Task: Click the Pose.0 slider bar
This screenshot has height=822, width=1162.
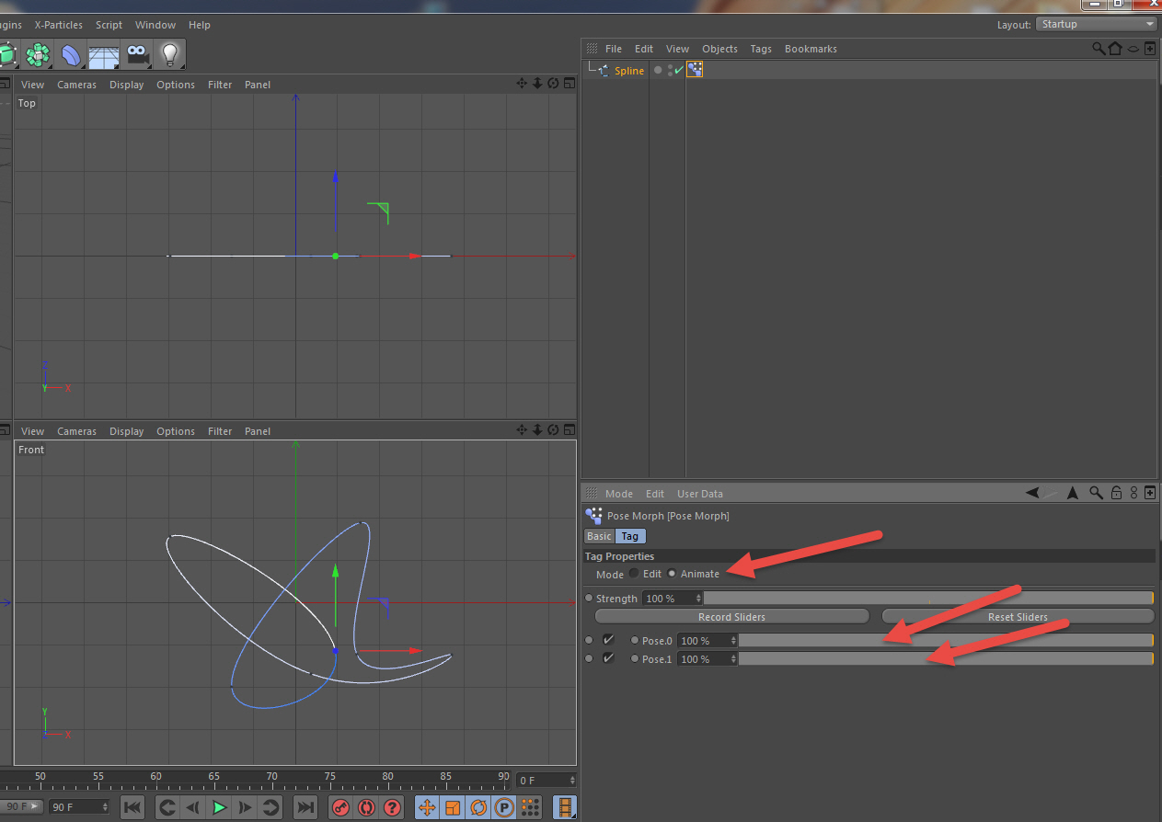Action: coord(946,640)
